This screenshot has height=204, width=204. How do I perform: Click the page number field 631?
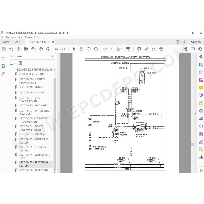coord(56,49)
